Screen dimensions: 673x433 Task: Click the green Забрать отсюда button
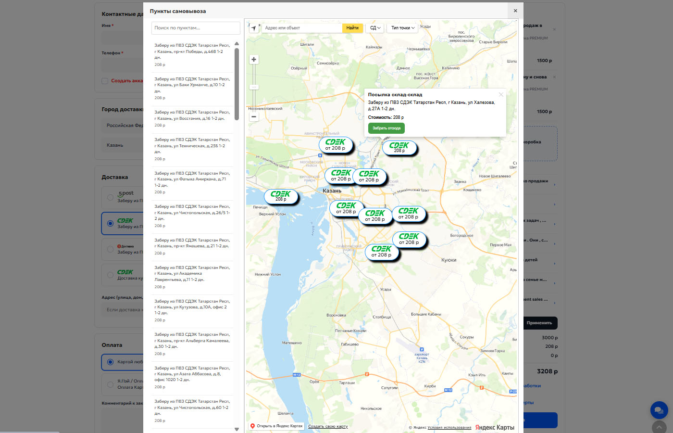(386, 128)
